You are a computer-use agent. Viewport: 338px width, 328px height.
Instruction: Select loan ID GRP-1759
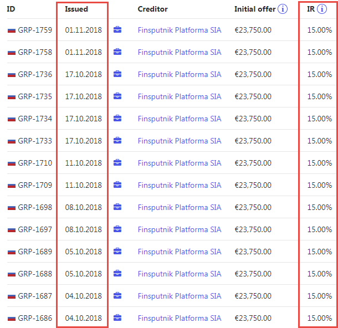[x=35, y=30]
